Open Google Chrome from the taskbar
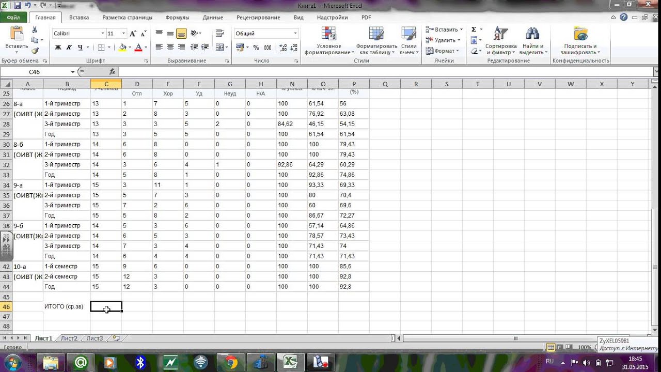The width and height of the screenshot is (661, 372). click(230, 363)
